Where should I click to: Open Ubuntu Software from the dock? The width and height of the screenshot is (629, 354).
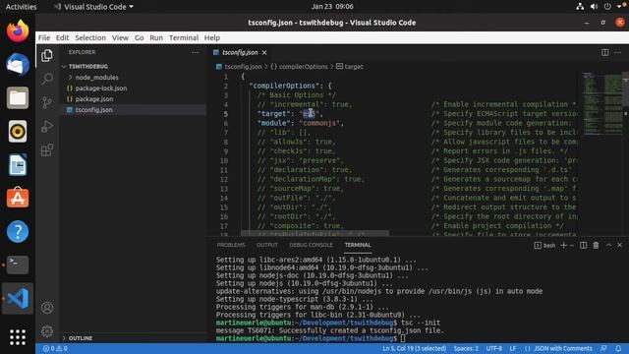click(18, 198)
